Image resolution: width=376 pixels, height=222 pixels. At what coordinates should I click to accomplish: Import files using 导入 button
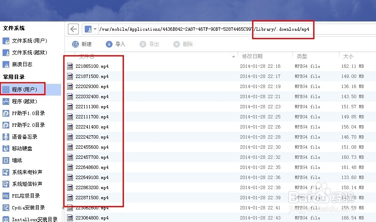point(115,44)
